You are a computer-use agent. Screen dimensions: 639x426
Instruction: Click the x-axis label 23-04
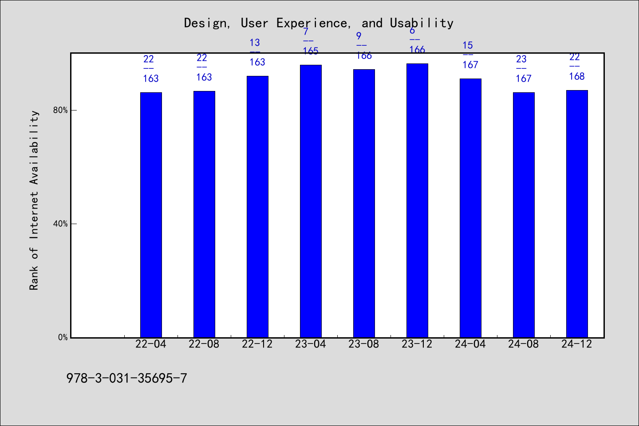coord(311,344)
